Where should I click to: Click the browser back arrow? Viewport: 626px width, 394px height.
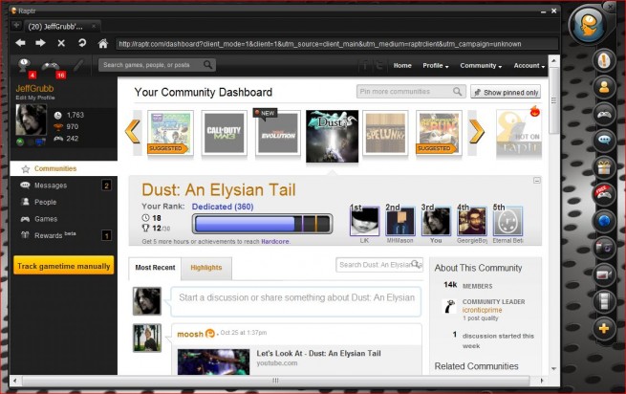tap(20, 43)
